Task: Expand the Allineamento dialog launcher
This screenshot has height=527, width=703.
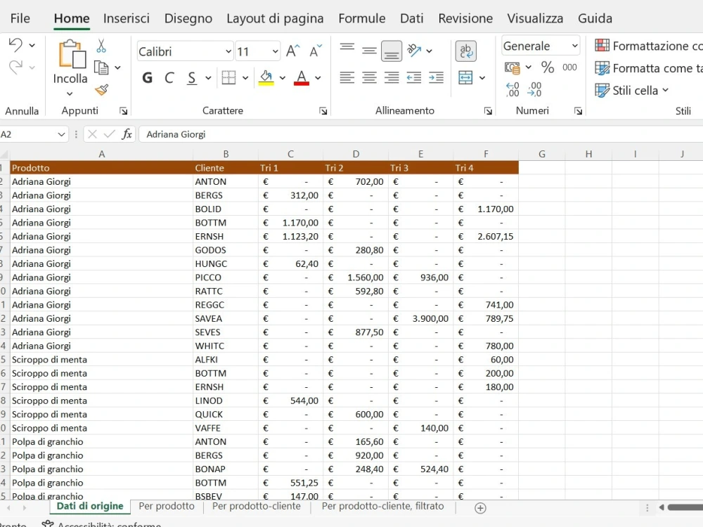Action: 488,111
